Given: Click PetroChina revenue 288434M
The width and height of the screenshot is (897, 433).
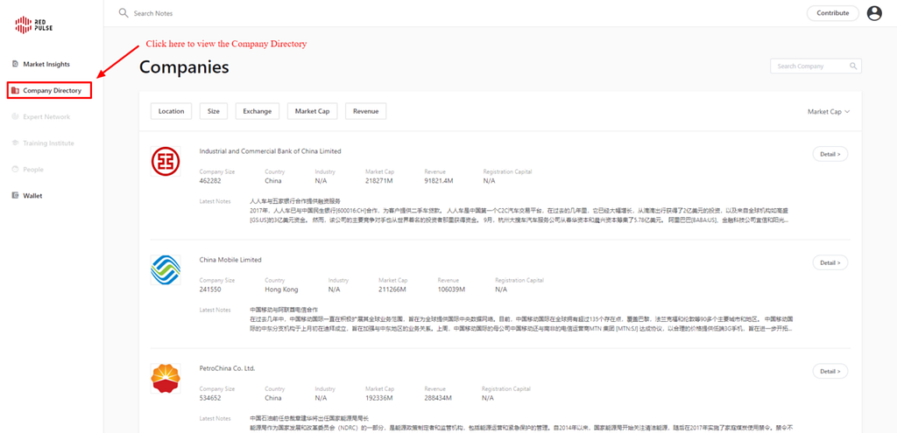Looking at the screenshot, I should (x=438, y=398).
